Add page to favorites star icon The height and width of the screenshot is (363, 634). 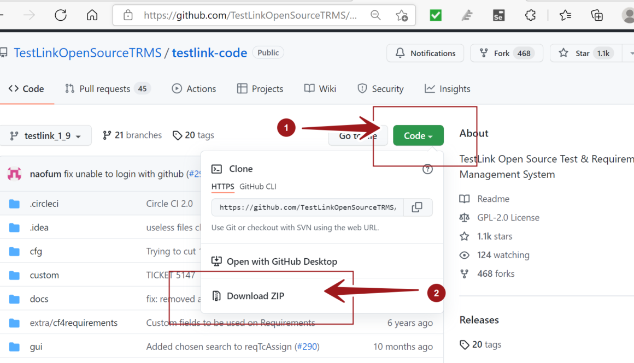(402, 15)
